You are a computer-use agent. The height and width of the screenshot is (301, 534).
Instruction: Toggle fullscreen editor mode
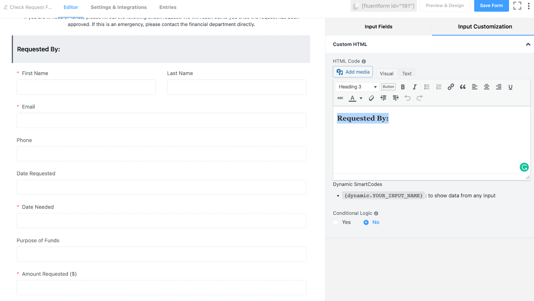[517, 6]
